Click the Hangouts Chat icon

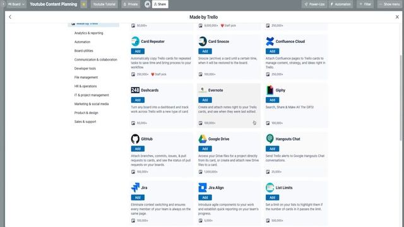pyautogui.click(x=270, y=139)
